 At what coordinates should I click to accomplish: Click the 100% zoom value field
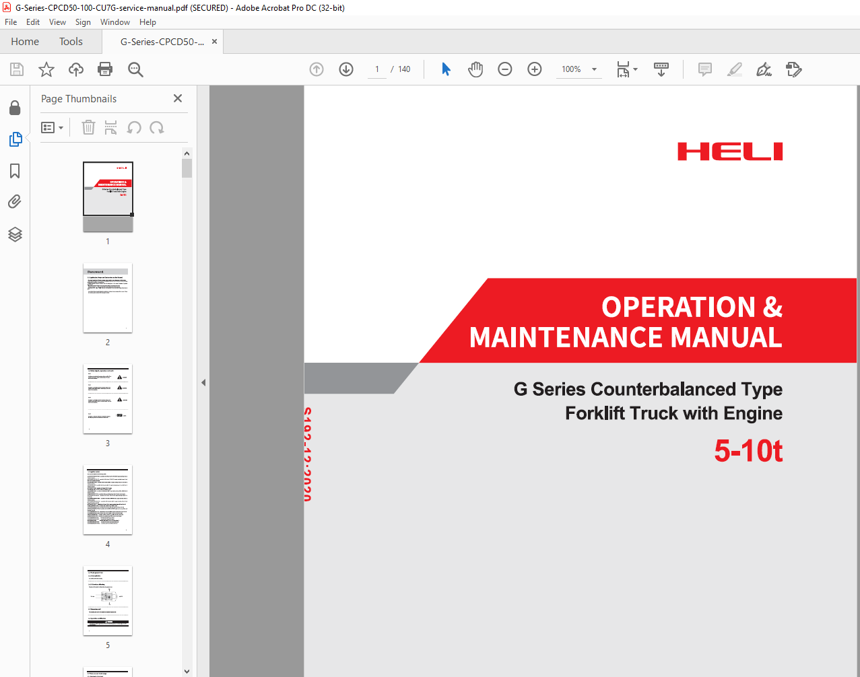pyautogui.click(x=571, y=69)
